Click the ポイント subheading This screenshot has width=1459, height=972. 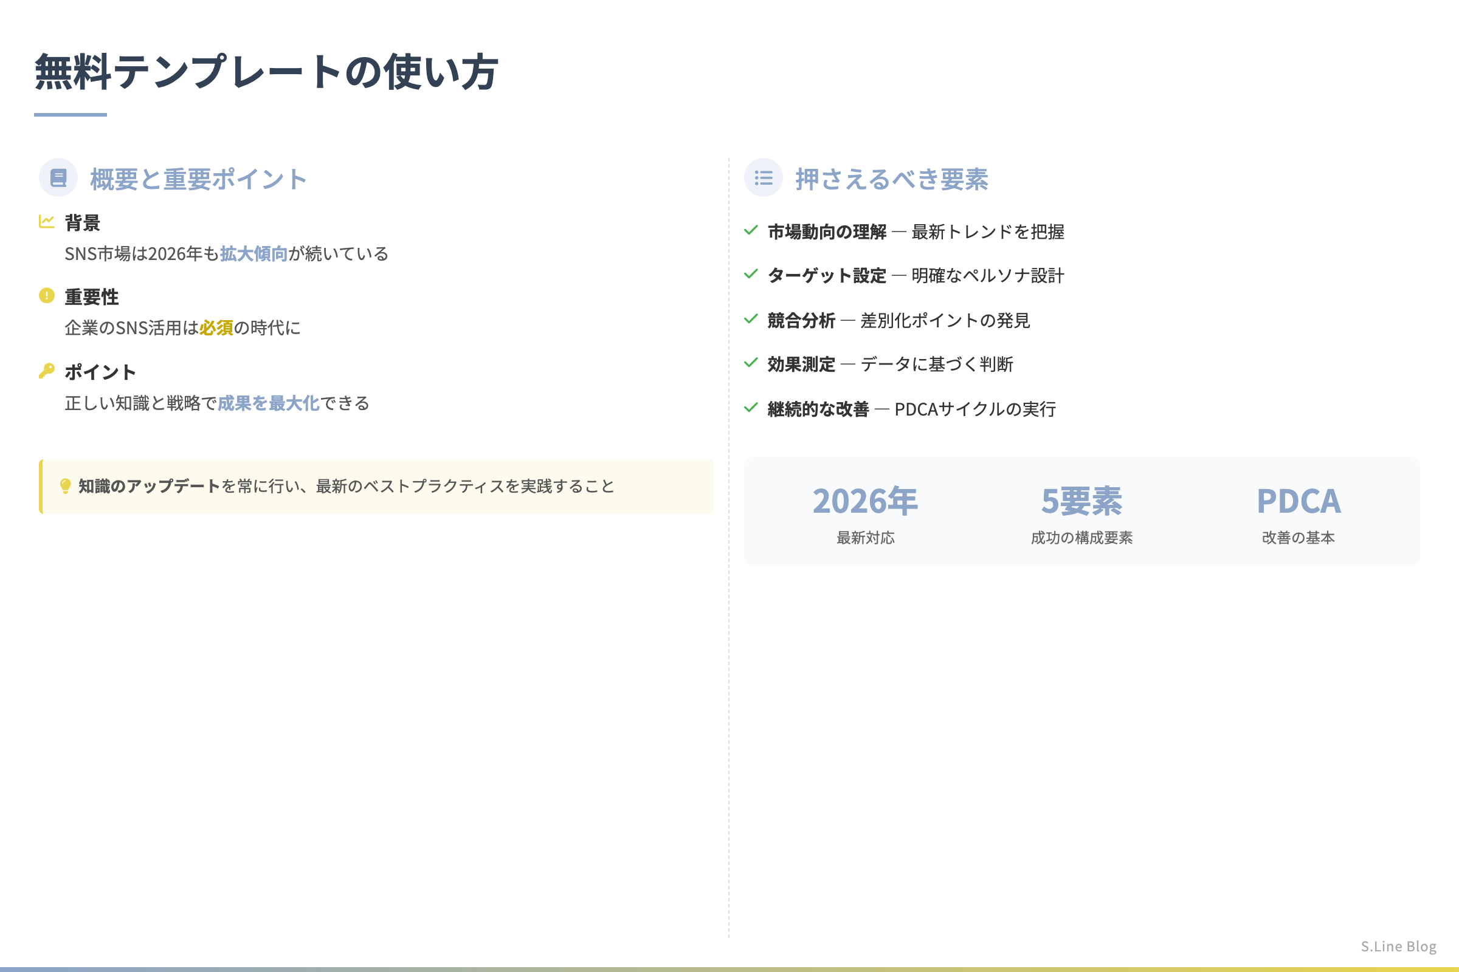pos(100,372)
